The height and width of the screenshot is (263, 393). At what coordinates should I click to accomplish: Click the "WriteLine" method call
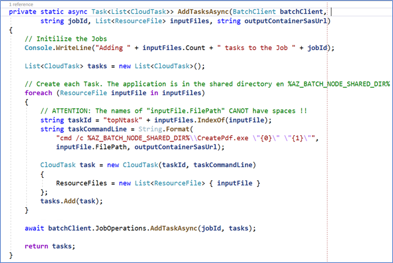[73, 48]
